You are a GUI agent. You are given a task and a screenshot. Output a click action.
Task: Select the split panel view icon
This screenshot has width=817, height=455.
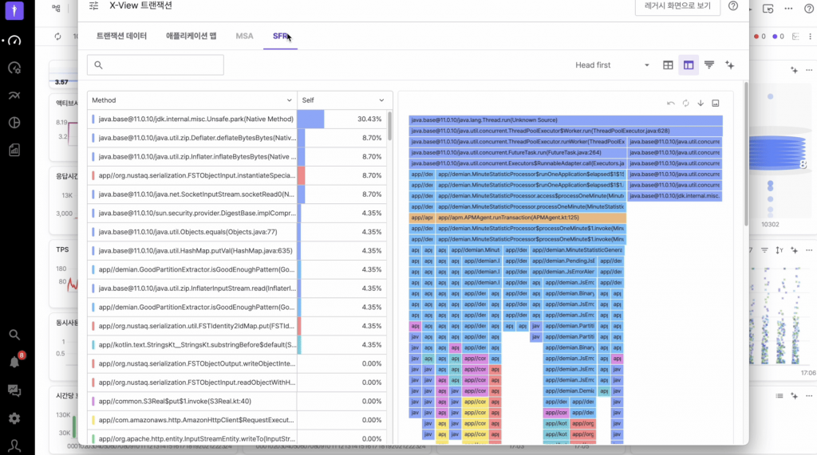pyautogui.click(x=689, y=65)
